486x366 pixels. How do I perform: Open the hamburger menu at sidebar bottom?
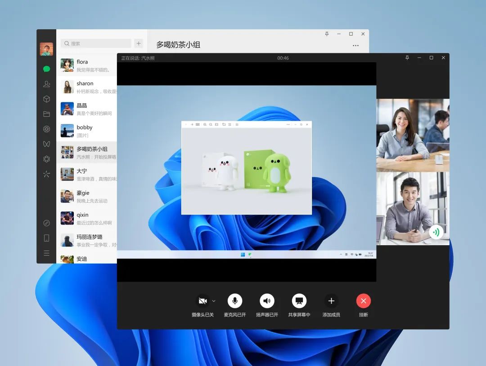coord(46,253)
